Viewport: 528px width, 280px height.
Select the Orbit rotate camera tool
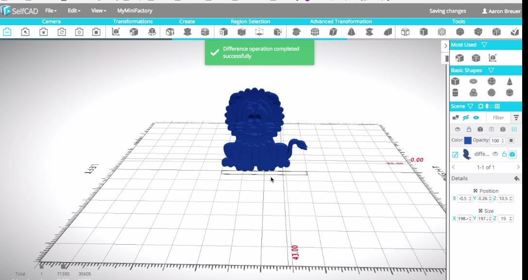62,31
